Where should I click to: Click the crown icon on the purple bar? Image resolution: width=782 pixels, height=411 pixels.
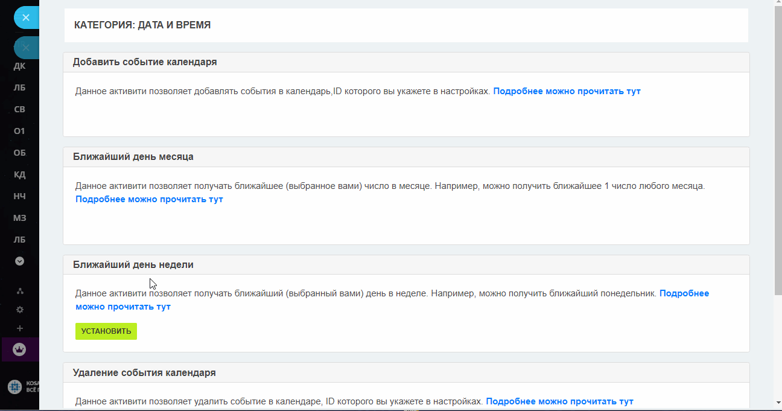[20, 349]
